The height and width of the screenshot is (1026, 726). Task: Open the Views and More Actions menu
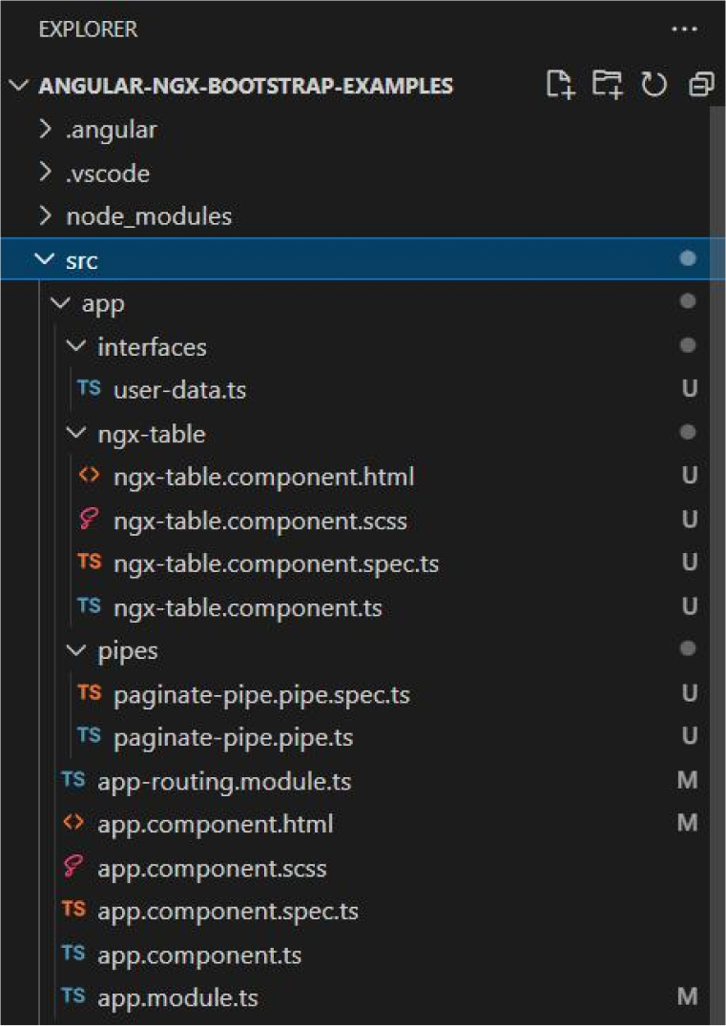(x=685, y=29)
